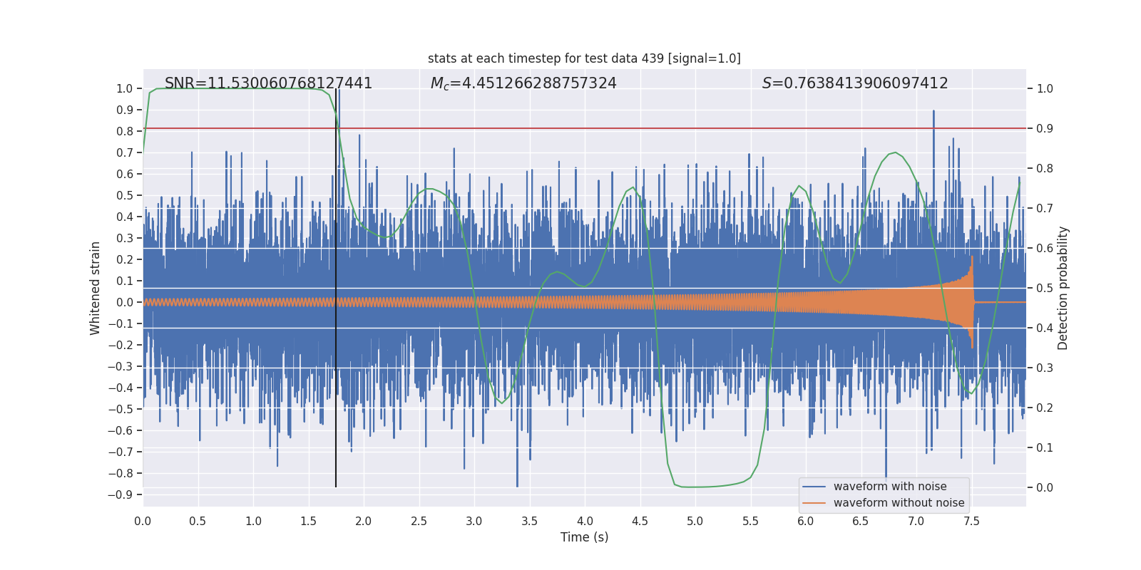
Task: Click the 0.1 tick on the right probability axis
Action: (x=1045, y=448)
